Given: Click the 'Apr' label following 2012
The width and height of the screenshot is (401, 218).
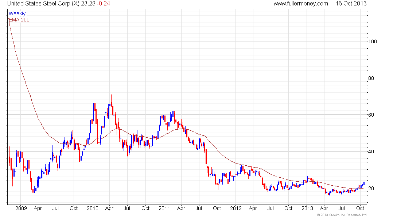Looking at the screenshot, I should coord(253,209).
